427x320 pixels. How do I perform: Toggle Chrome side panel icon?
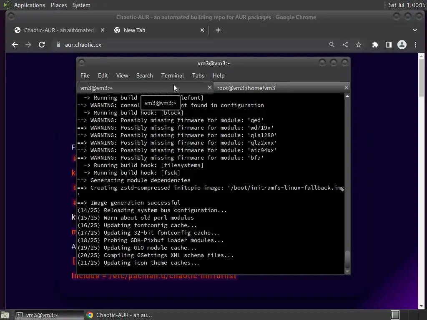click(389, 45)
